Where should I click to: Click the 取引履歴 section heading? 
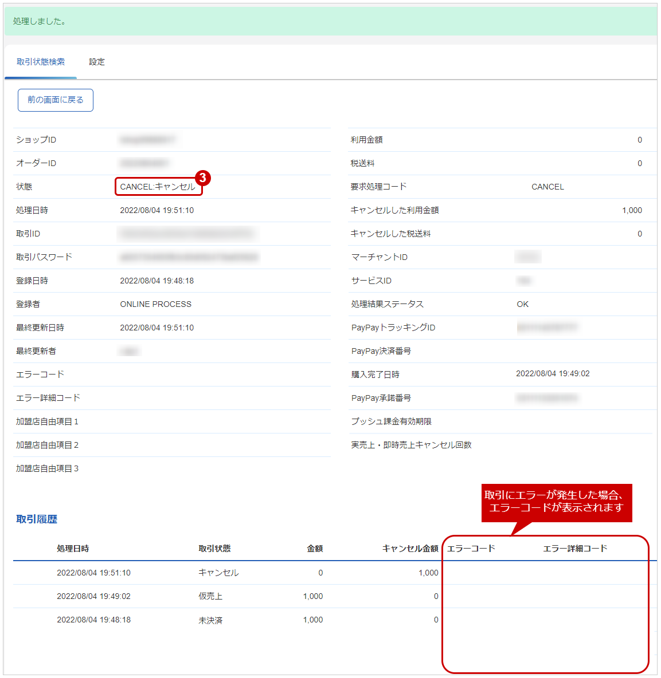click(37, 519)
